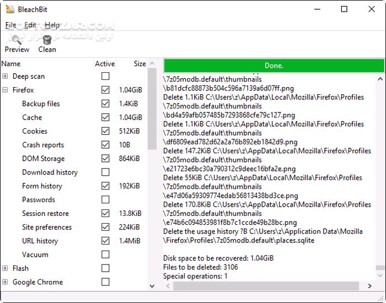386x303 pixels.
Task: Click the Preview magnifier icon
Action: [x=17, y=40]
